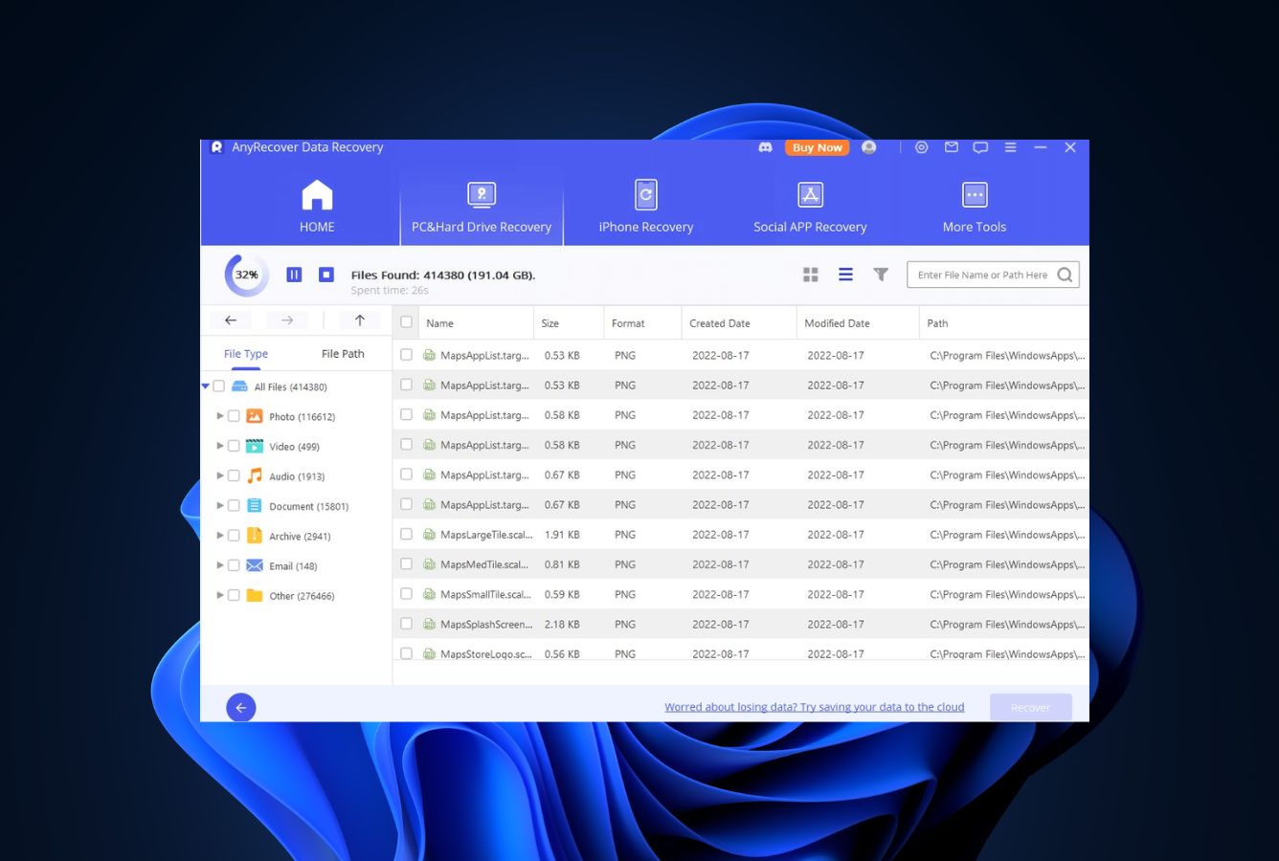
Task: Check the Archive (2941) checkbox
Action: [234, 536]
